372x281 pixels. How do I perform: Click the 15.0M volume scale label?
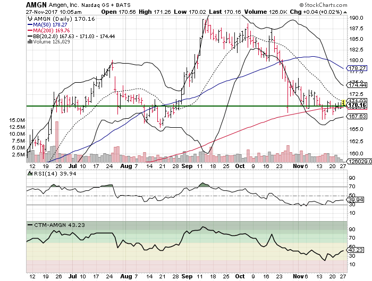click(17, 120)
